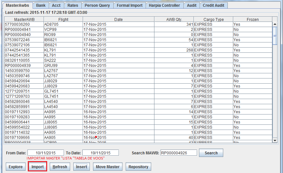
Task: Select master AWB 07539072246
Action: [24, 40]
